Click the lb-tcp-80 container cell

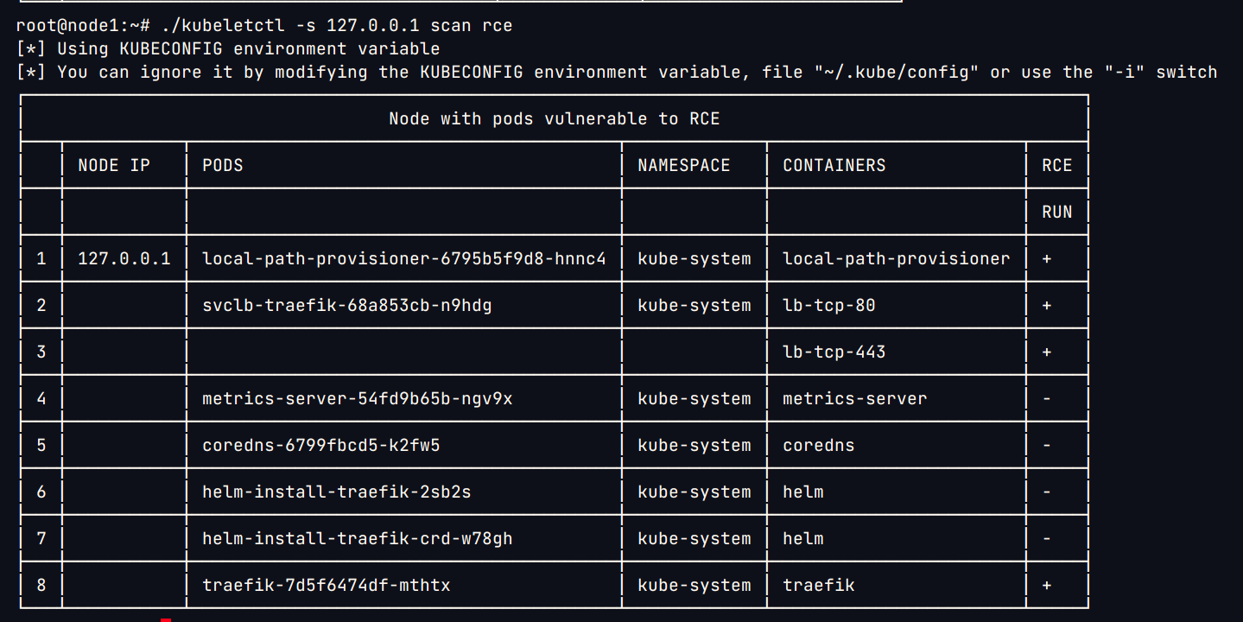tap(828, 305)
